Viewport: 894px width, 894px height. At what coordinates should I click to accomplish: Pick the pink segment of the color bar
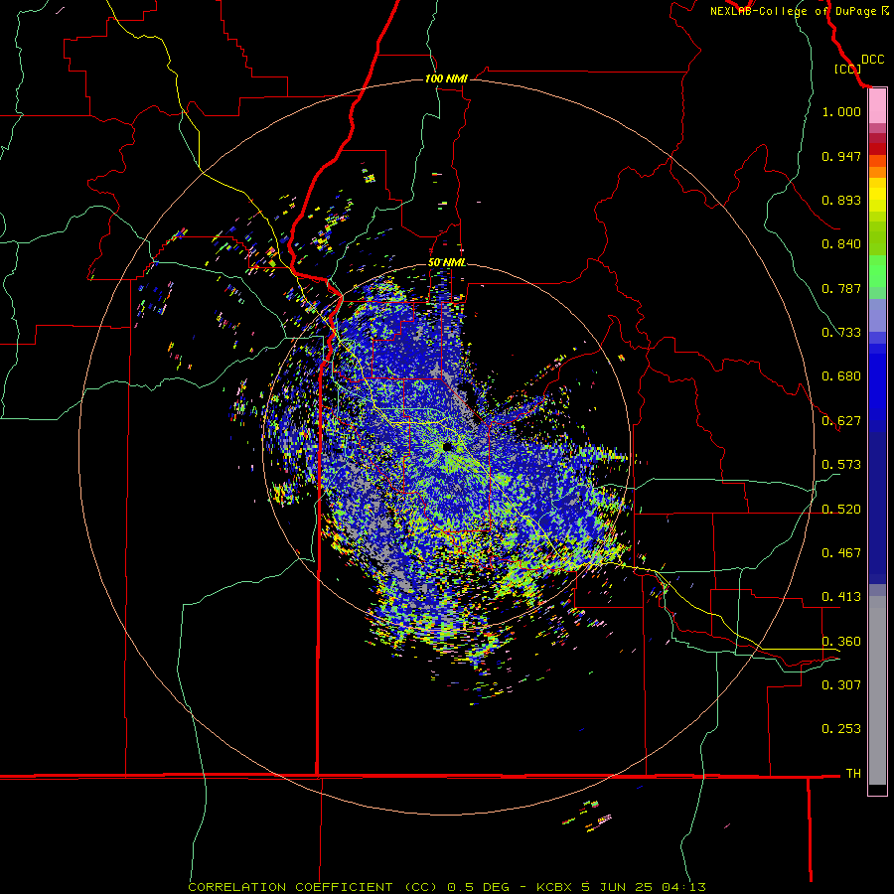877,106
